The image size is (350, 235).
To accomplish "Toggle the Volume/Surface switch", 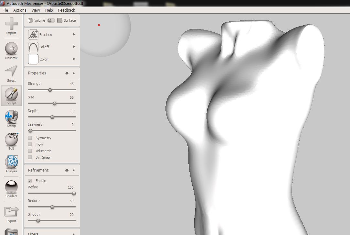I will point(51,20).
